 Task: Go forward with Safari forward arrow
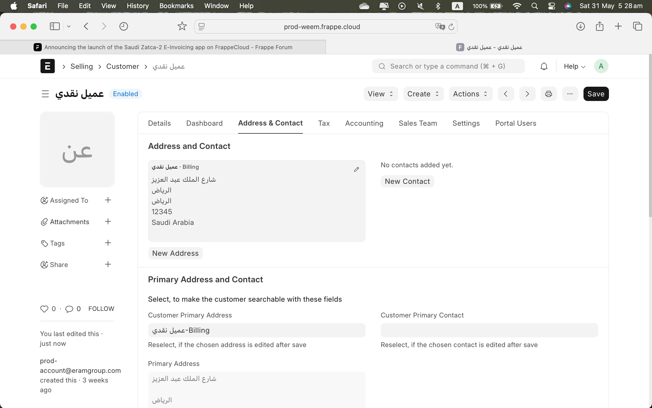(104, 27)
